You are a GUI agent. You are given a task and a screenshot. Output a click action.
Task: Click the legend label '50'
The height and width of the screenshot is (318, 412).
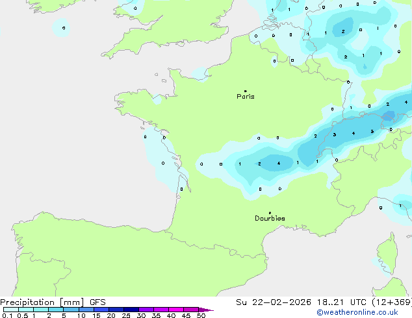[x=201, y=315]
